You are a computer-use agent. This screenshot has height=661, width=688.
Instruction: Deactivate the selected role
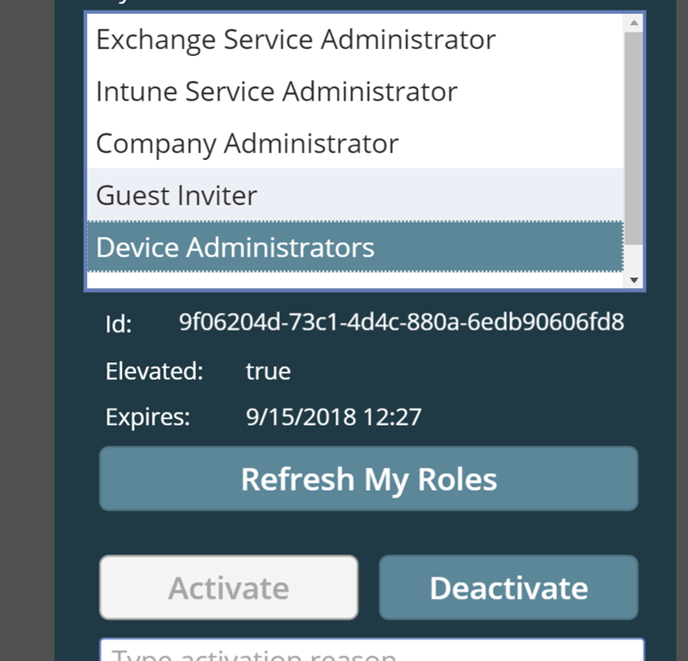508,587
